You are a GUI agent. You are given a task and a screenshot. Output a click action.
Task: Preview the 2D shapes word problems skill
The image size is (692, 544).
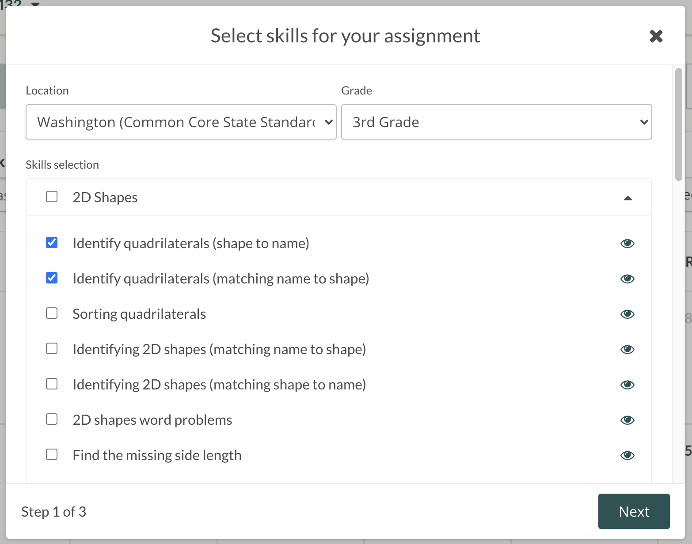pos(627,420)
